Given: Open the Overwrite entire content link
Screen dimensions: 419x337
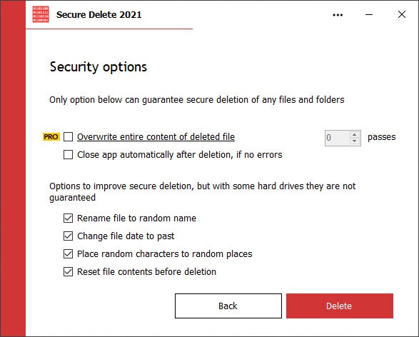Looking at the screenshot, I should pyautogui.click(x=156, y=137).
